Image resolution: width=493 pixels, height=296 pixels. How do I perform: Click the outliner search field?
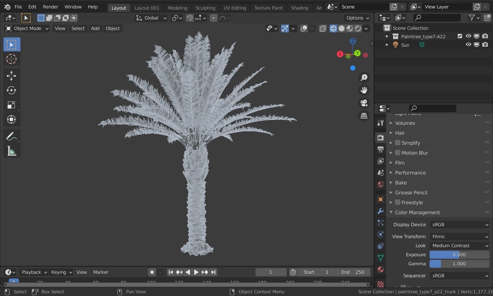437,18
